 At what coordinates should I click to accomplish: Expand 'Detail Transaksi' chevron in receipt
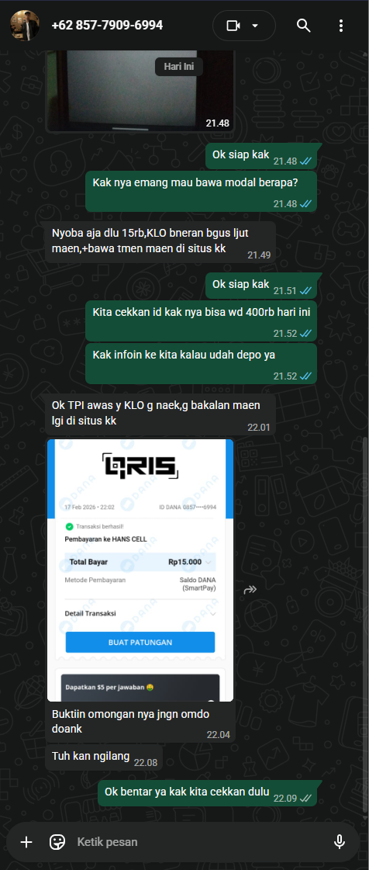pyautogui.click(x=212, y=614)
